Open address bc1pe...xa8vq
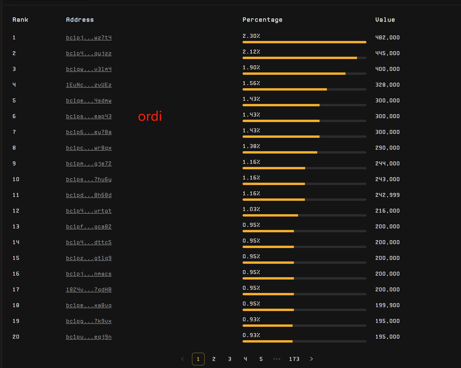Viewport: 461px width, 368px height. tap(89, 306)
